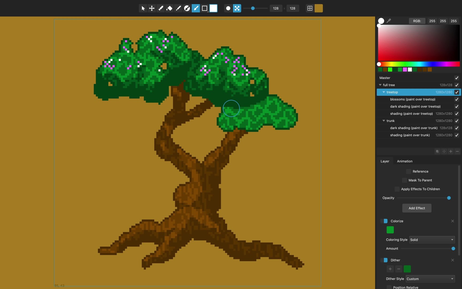Image resolution: width=462 pixels, height=289 pixels.
Task: Open the Dither Style dropdown
Action: [430, 279]
